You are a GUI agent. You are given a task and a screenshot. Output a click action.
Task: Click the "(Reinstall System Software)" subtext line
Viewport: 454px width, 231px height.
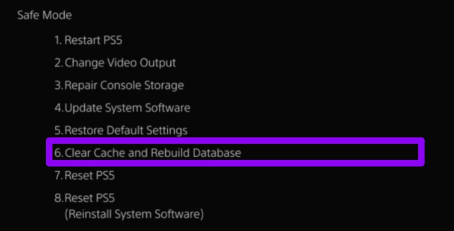[x=134, y=214]
